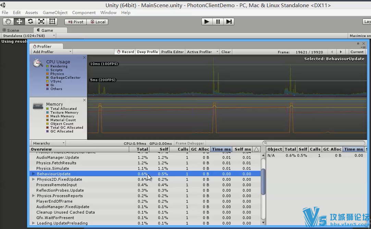Maximize the Profiler window
Viewport: 371px width, 229px height.
click(358, 43)
